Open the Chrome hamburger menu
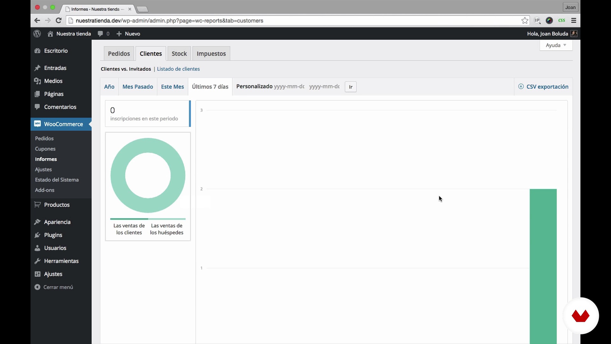 (574, 20)
